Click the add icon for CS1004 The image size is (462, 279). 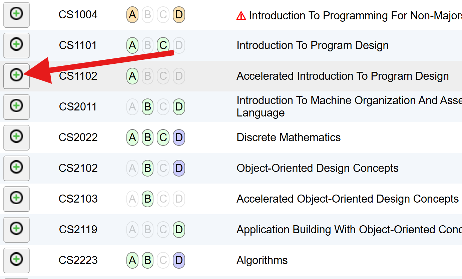(x=16, y=15)
